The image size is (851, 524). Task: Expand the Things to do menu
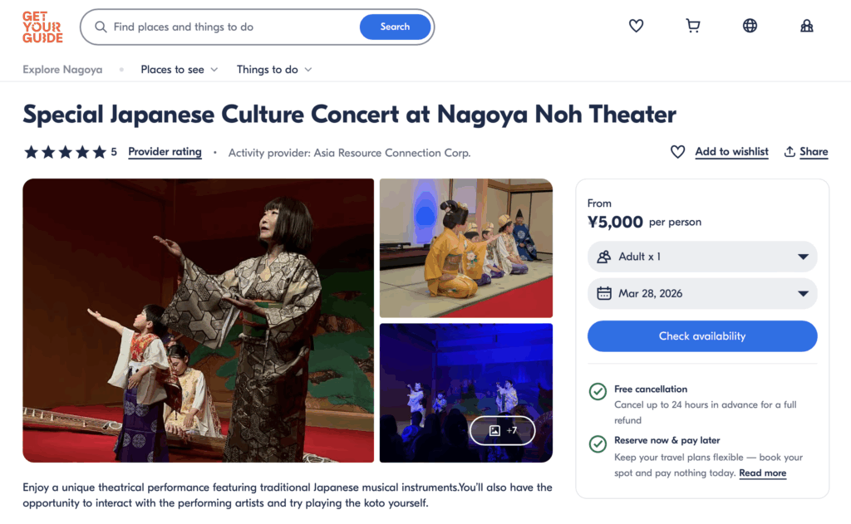coord(274,70)
